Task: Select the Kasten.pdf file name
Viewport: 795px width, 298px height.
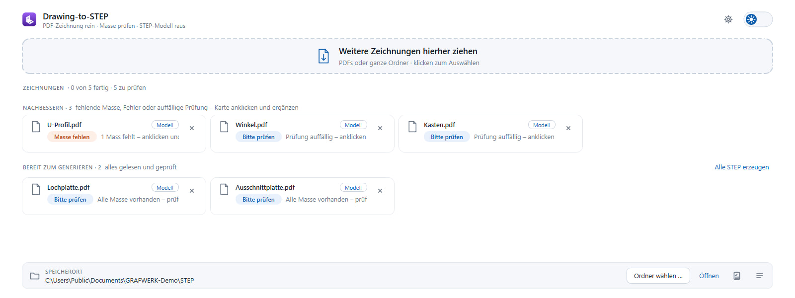Action: point(439,125)
